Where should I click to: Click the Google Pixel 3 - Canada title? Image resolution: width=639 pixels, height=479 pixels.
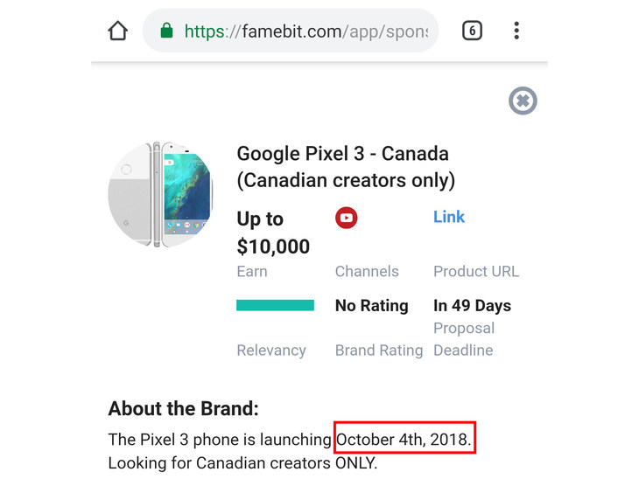pyautogui.click(x=346, y=167)
